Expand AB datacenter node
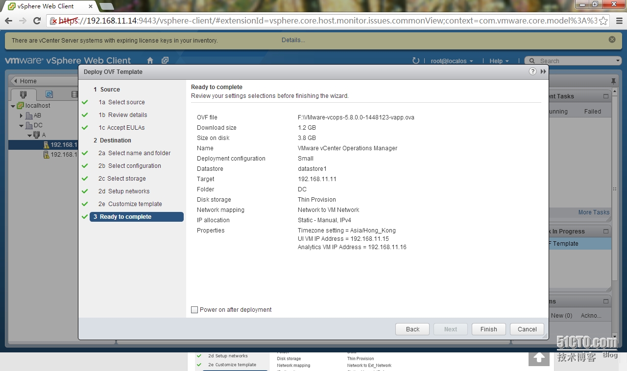 [21, 116]
